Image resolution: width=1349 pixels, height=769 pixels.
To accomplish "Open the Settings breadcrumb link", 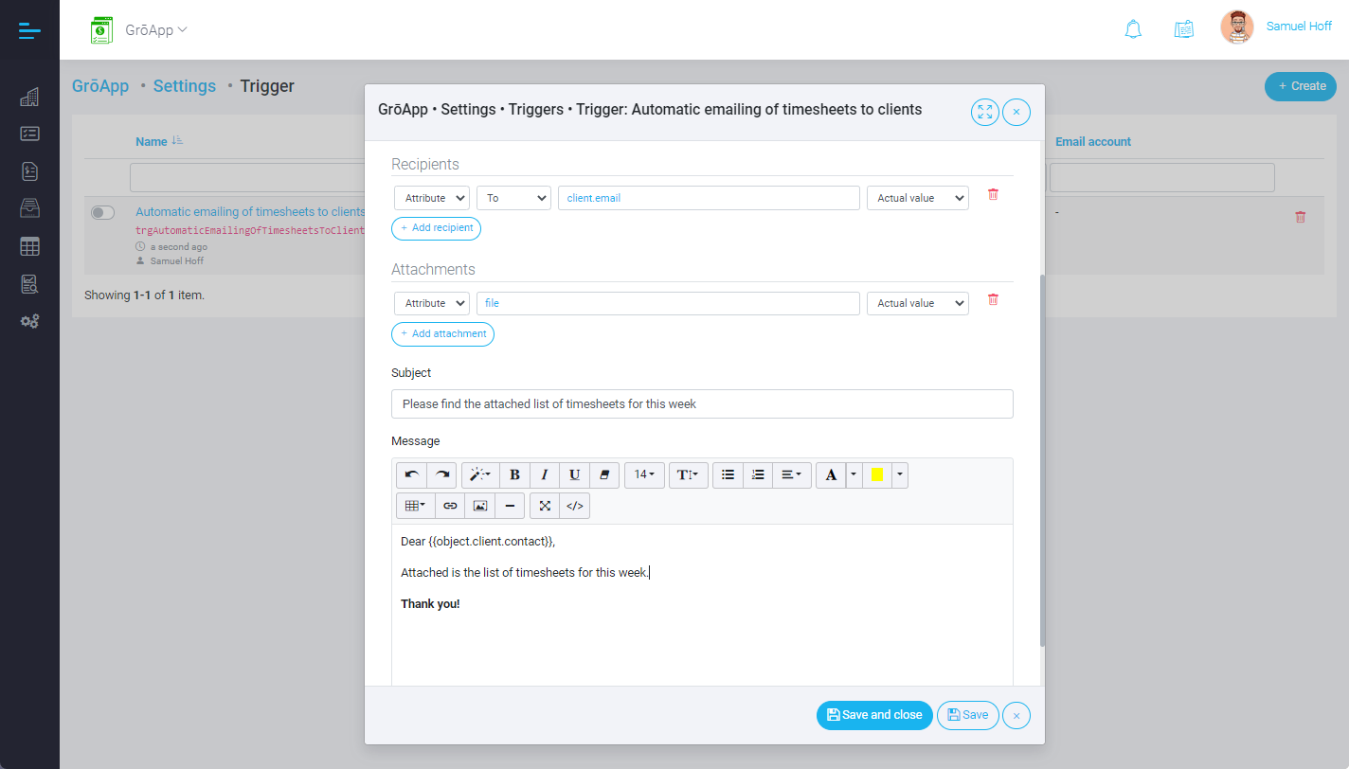I will click(185, 86).
